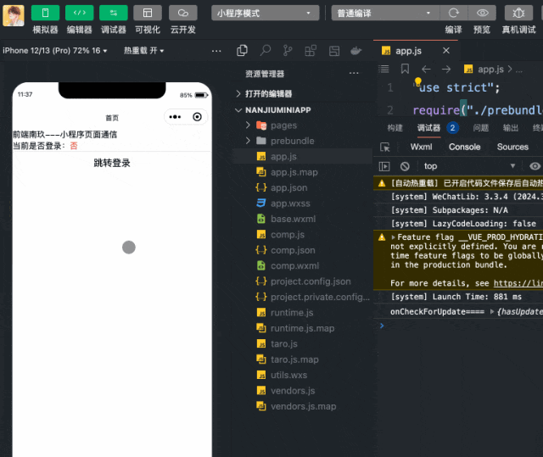Click the element inspector arrow icon
Image resolution: width=543 pixels, height=457 pixels.
(x=385, y=147)
